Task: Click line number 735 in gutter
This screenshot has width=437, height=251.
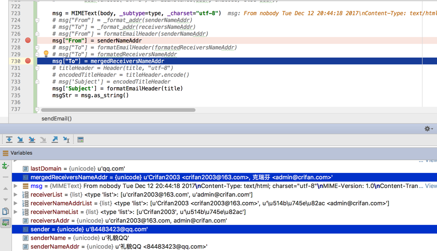Action: pos(15,95)
